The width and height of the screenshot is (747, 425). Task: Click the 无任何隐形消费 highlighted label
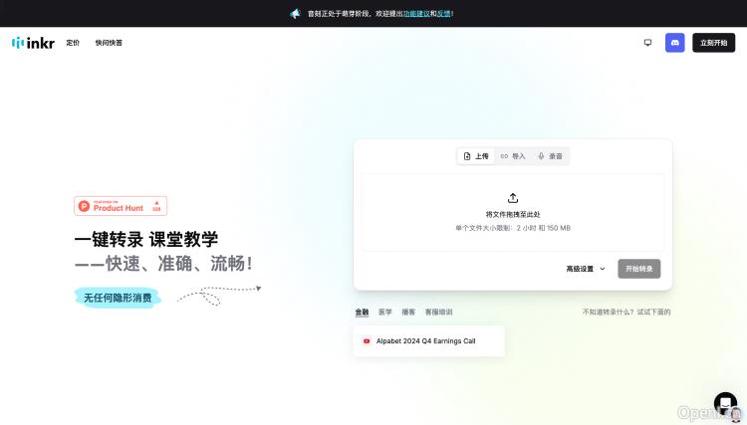pos(118,298)
